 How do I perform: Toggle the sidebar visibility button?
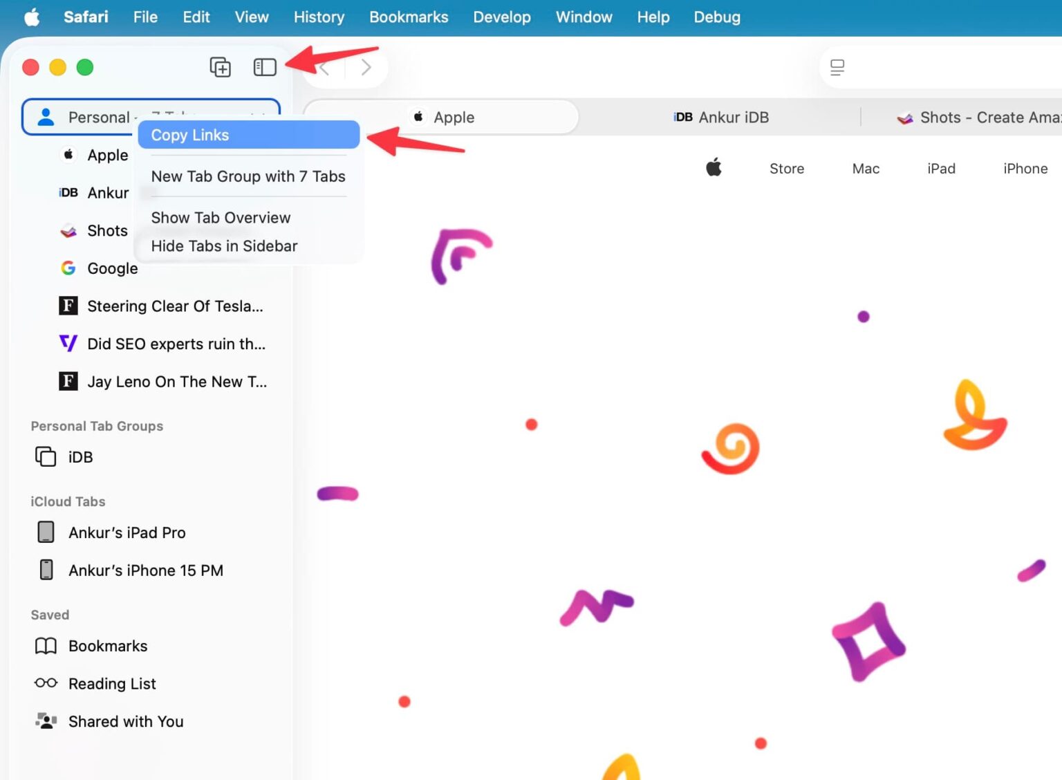point(265,67)
